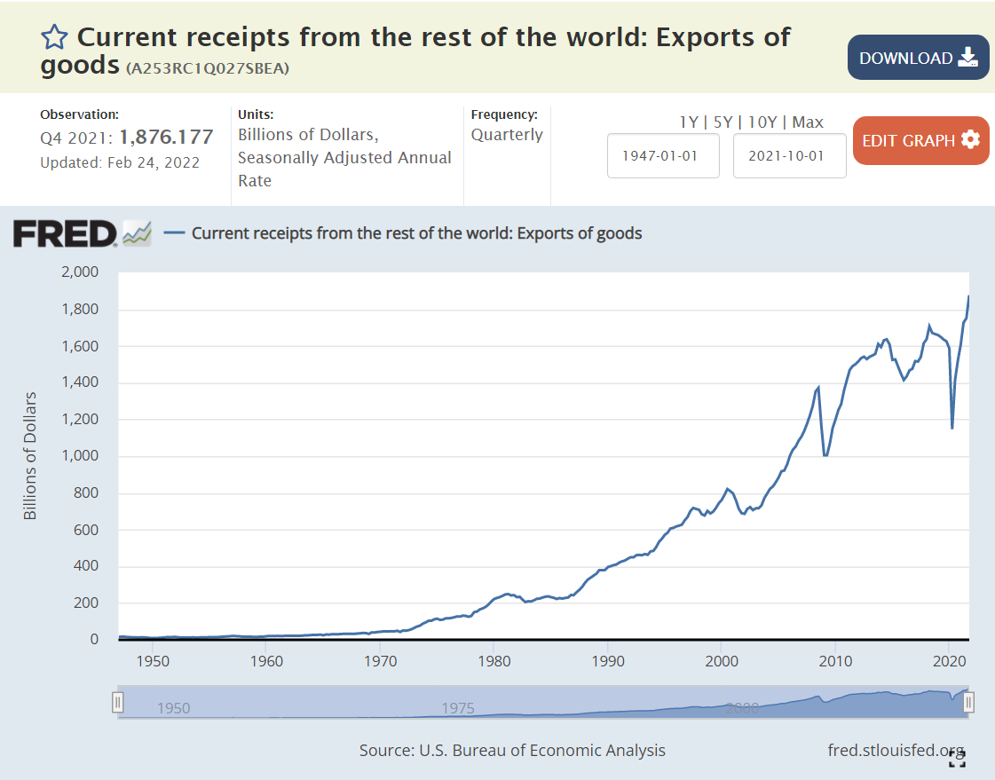Click the left range slider handle

[117, 703]
